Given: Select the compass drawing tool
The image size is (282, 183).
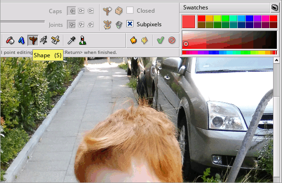Looking at the screenshot, I should coord(44,40).
